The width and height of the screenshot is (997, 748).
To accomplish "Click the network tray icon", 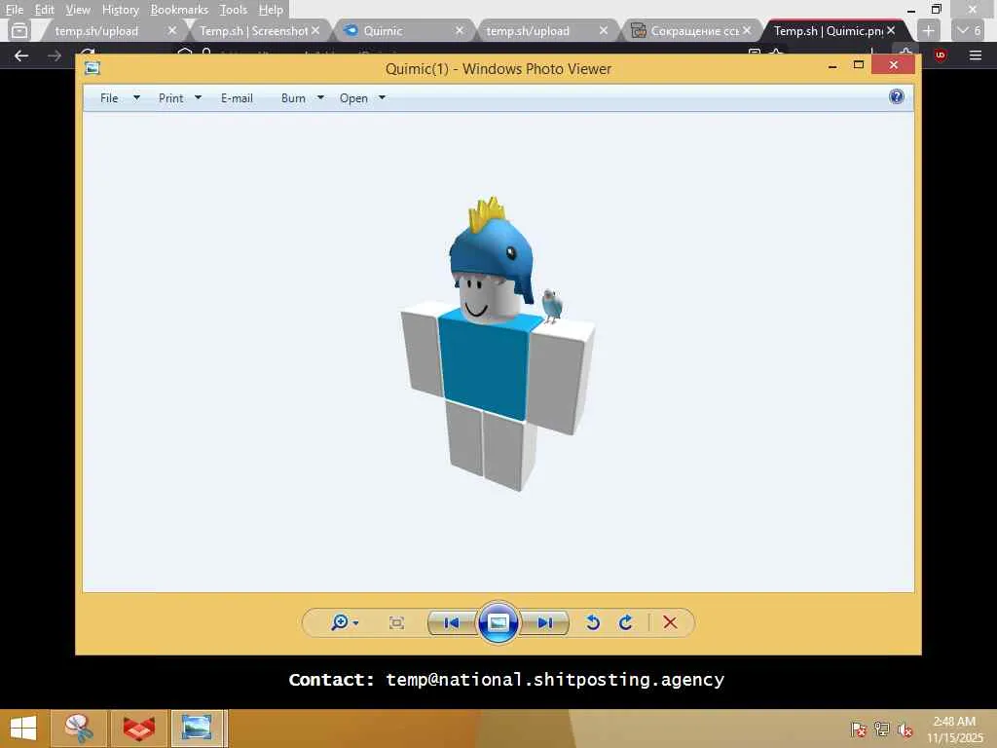I will click(882, 729).
